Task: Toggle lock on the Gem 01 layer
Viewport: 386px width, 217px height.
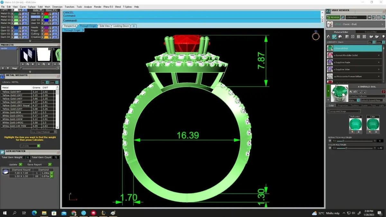Action: (x=20, y=28)
